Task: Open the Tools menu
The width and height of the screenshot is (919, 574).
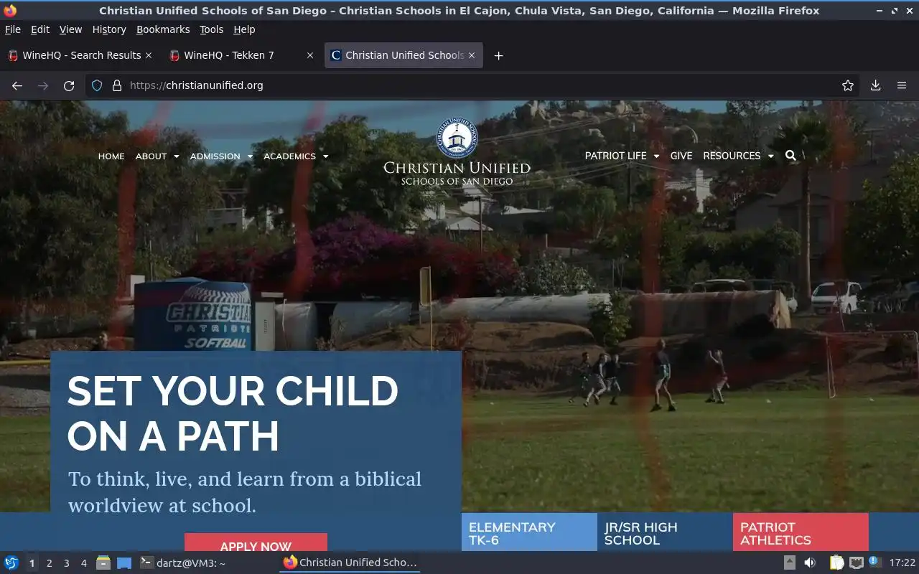Action: coord(212,29)
